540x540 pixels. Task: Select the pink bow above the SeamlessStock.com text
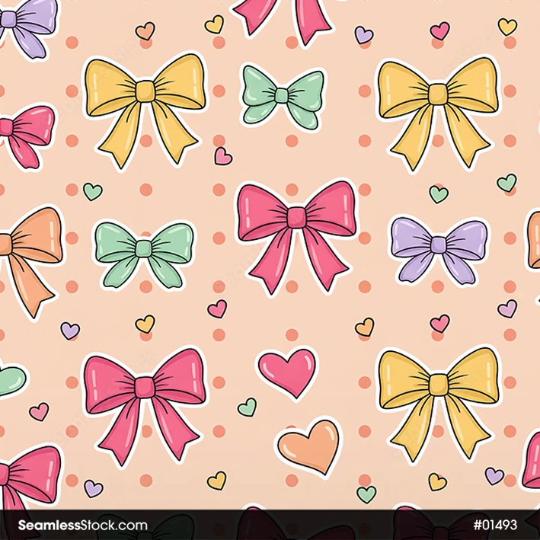(29, 472)
